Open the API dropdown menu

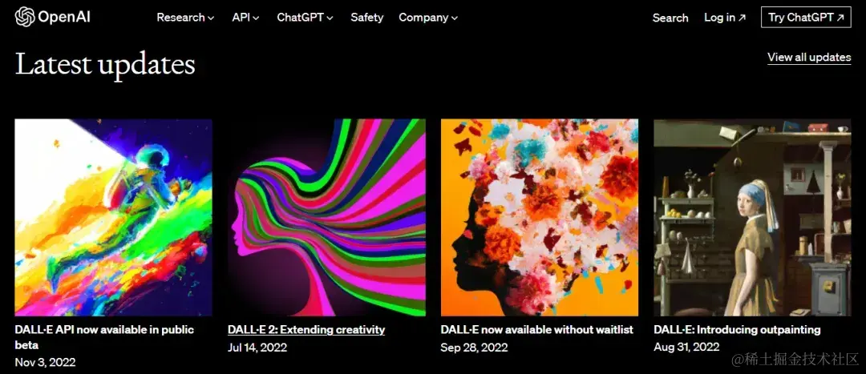coord(245,18)
